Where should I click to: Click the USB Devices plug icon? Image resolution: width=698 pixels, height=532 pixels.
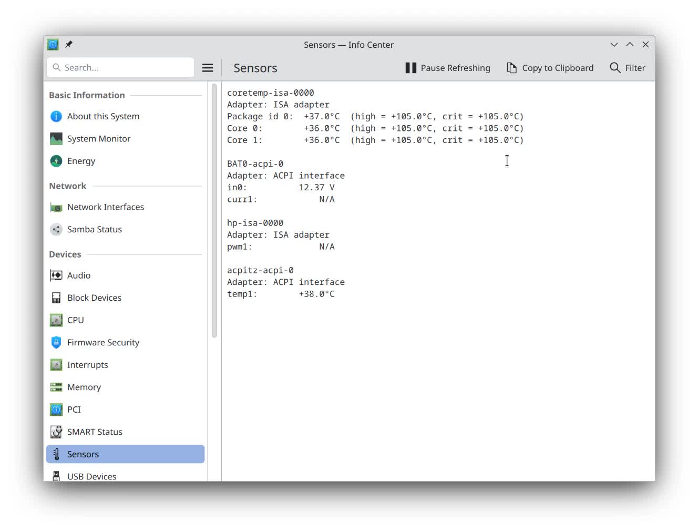click(56, 476)
